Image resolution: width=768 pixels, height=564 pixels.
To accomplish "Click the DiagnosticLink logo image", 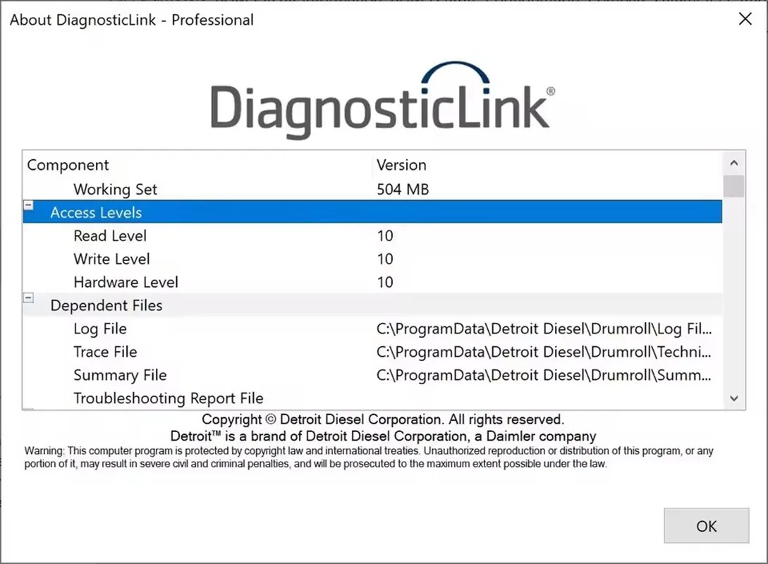I will tap(382, 100).
